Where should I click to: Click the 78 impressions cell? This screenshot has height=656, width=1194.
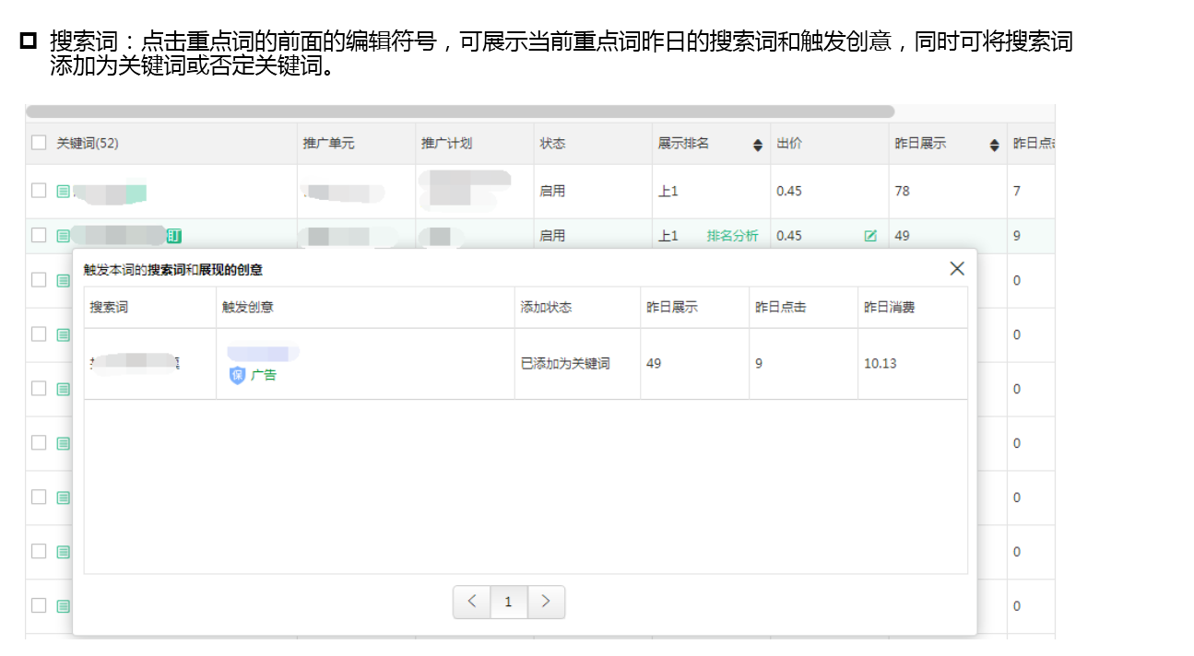click(x=902, y=192)
